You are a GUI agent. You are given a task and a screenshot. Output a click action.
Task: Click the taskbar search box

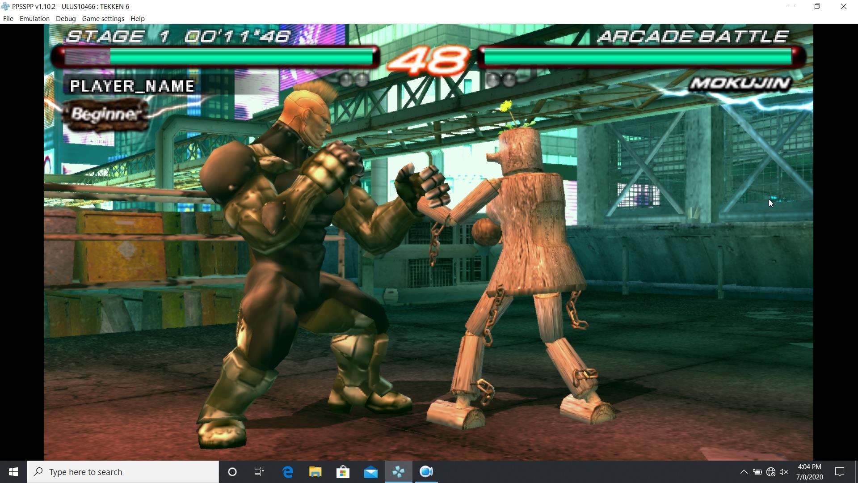123,472
